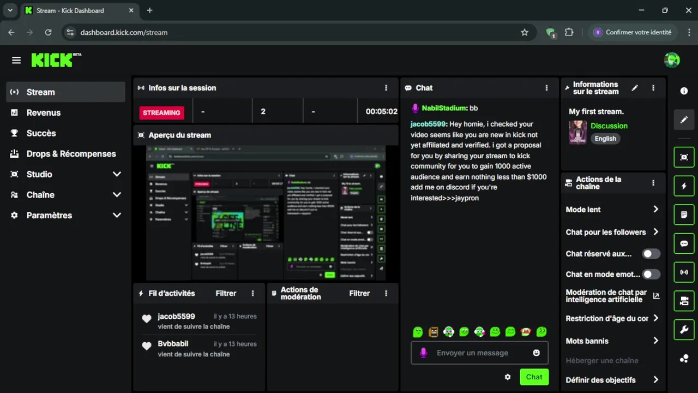The width and height of the screenshot is (698, 393).
Task: Open options for Actions de la chaîne
Action: click(x=653, y=183)
